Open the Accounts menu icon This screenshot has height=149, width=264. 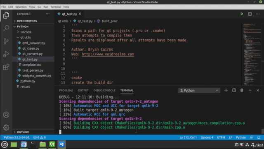(6, 115)
